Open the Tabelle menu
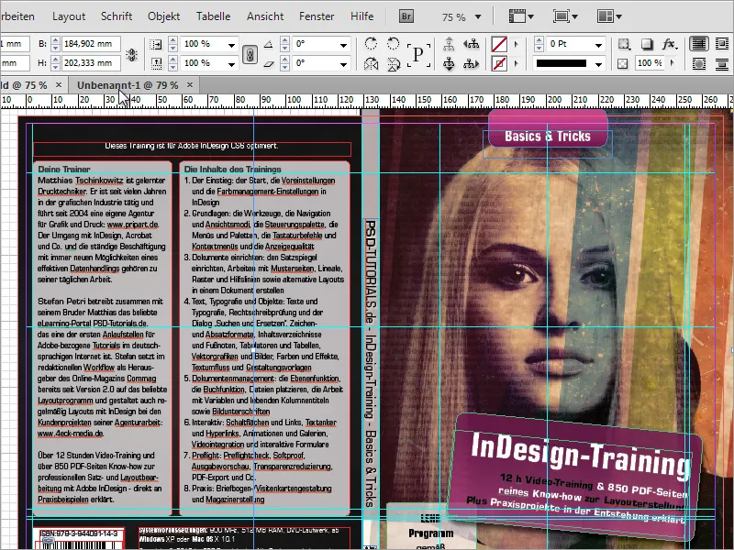 click(214, 16)
